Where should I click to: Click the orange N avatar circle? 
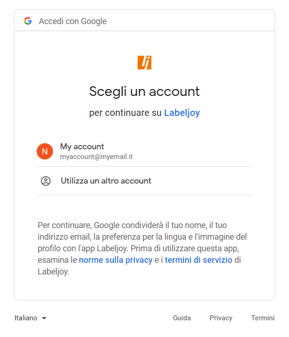tap(45, 151)
